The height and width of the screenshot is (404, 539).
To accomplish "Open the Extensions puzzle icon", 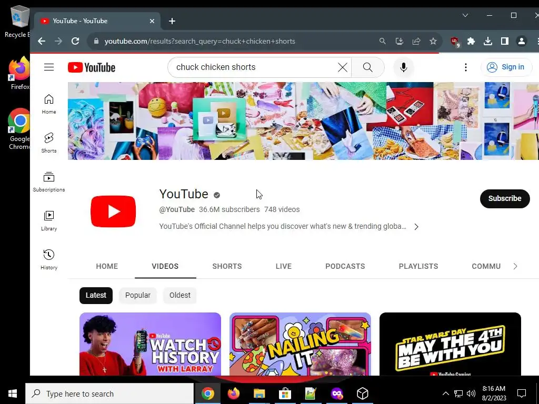I will [471, 41].
